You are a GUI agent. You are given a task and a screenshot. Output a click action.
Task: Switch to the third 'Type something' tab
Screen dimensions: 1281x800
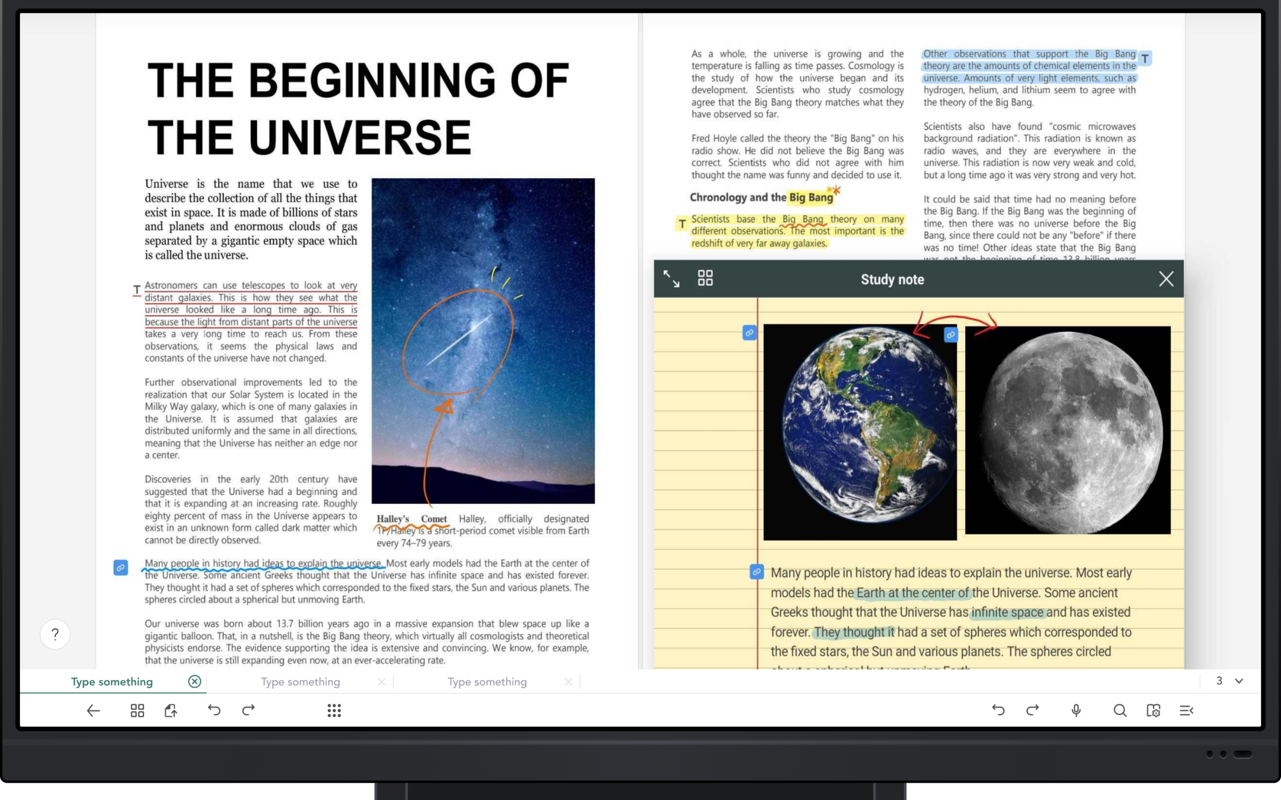487,682
